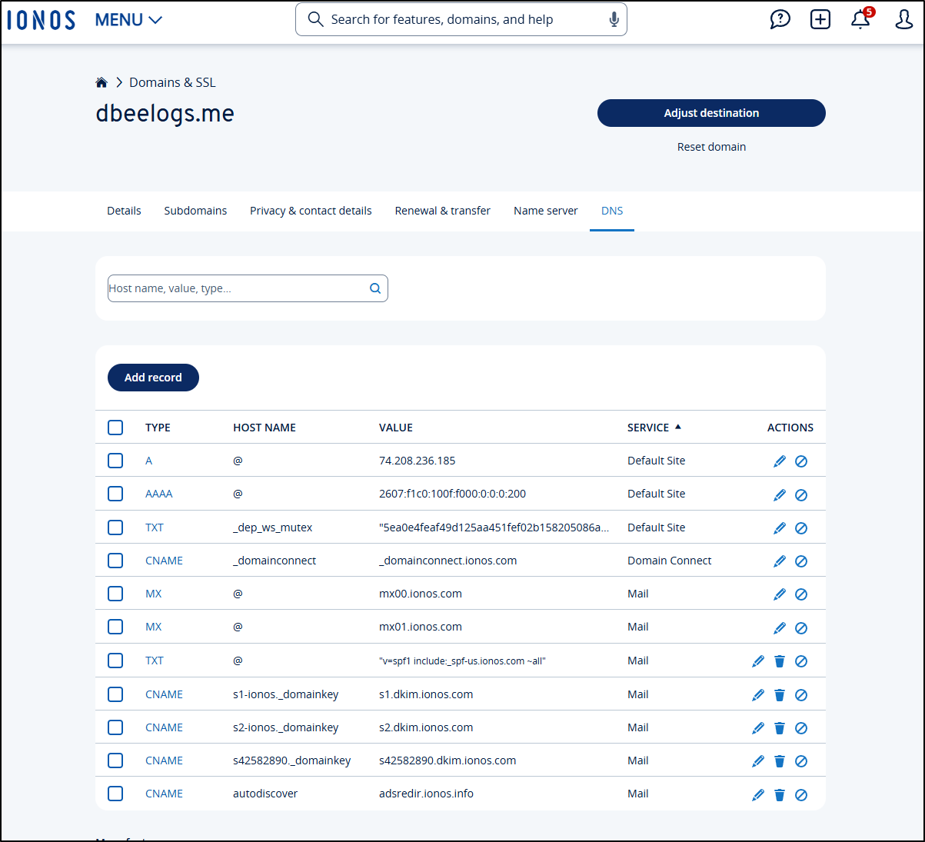Disable the autodiscover CNAME record
This screenshot has width=925, height=842.
[801, 795]
